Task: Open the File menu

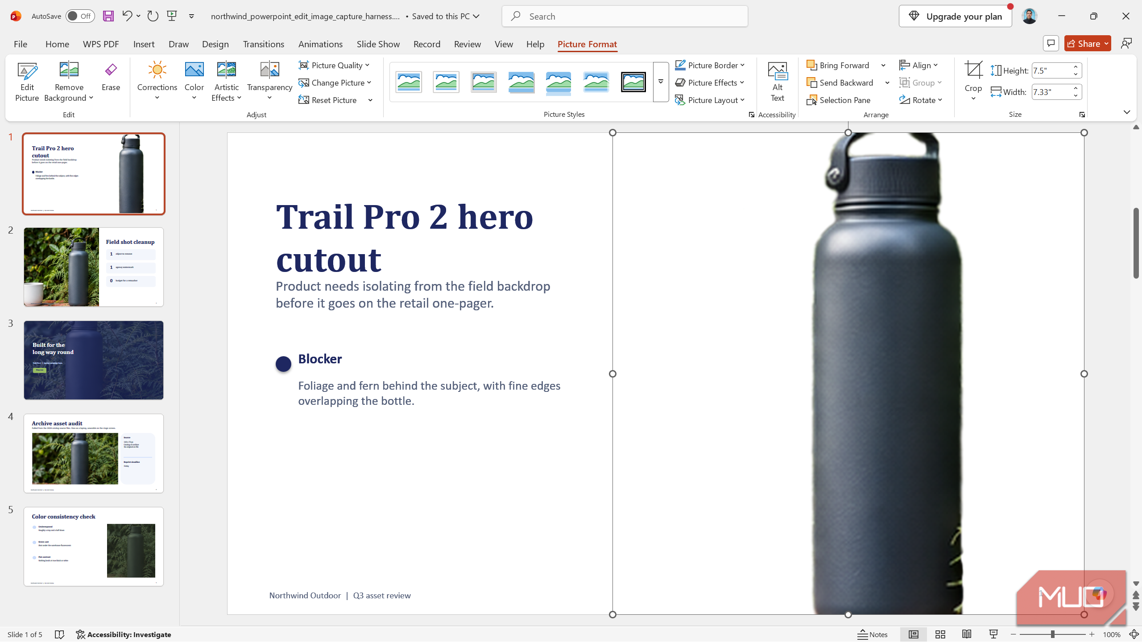Action: click(21, 44)
